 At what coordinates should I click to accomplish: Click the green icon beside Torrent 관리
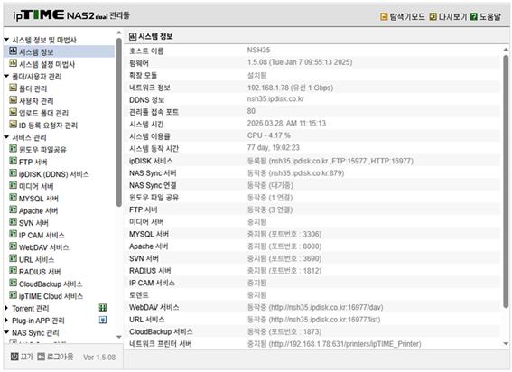(103, 308)
